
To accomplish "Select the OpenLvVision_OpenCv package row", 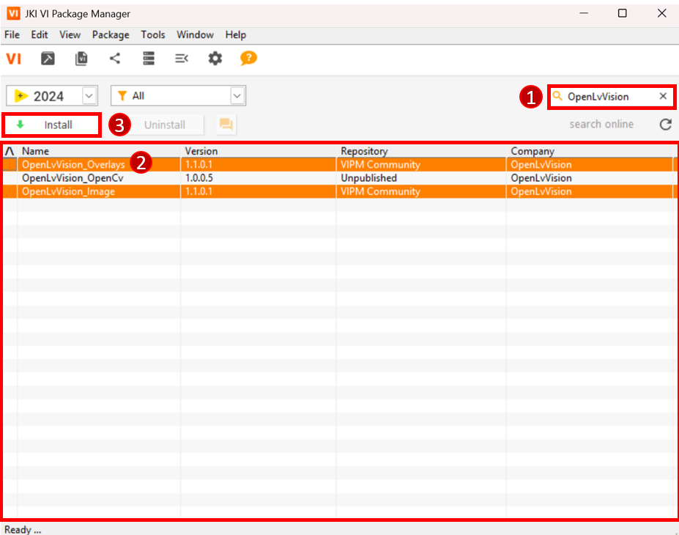I will [73, 178].
